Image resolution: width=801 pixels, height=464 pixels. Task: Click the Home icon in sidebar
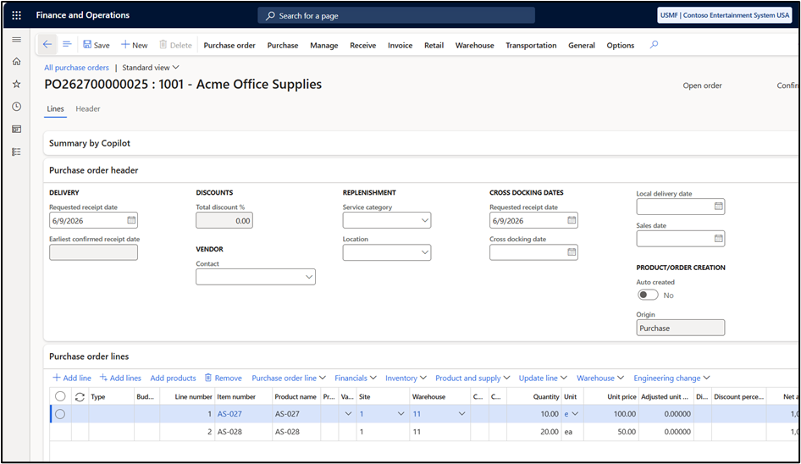click(16, 61)
